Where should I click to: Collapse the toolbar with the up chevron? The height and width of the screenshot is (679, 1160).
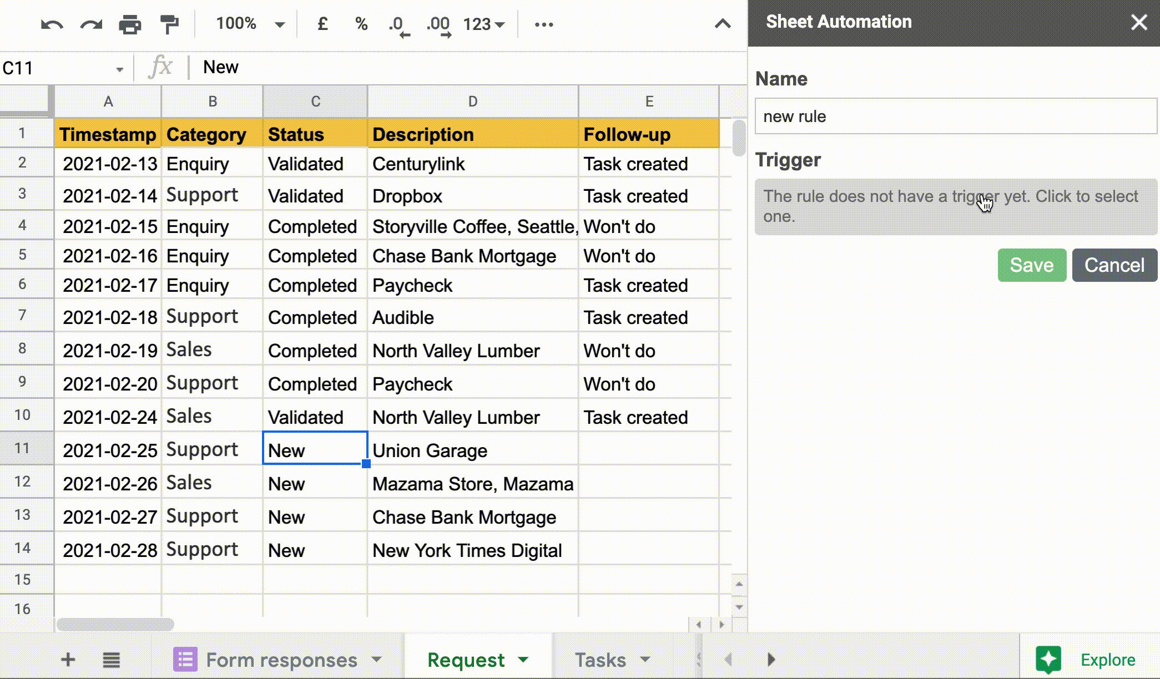coord(722,24)
